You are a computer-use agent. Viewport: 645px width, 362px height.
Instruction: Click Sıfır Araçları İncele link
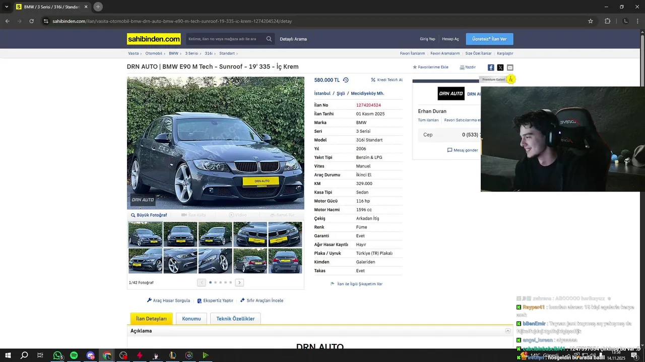point(262,301)
